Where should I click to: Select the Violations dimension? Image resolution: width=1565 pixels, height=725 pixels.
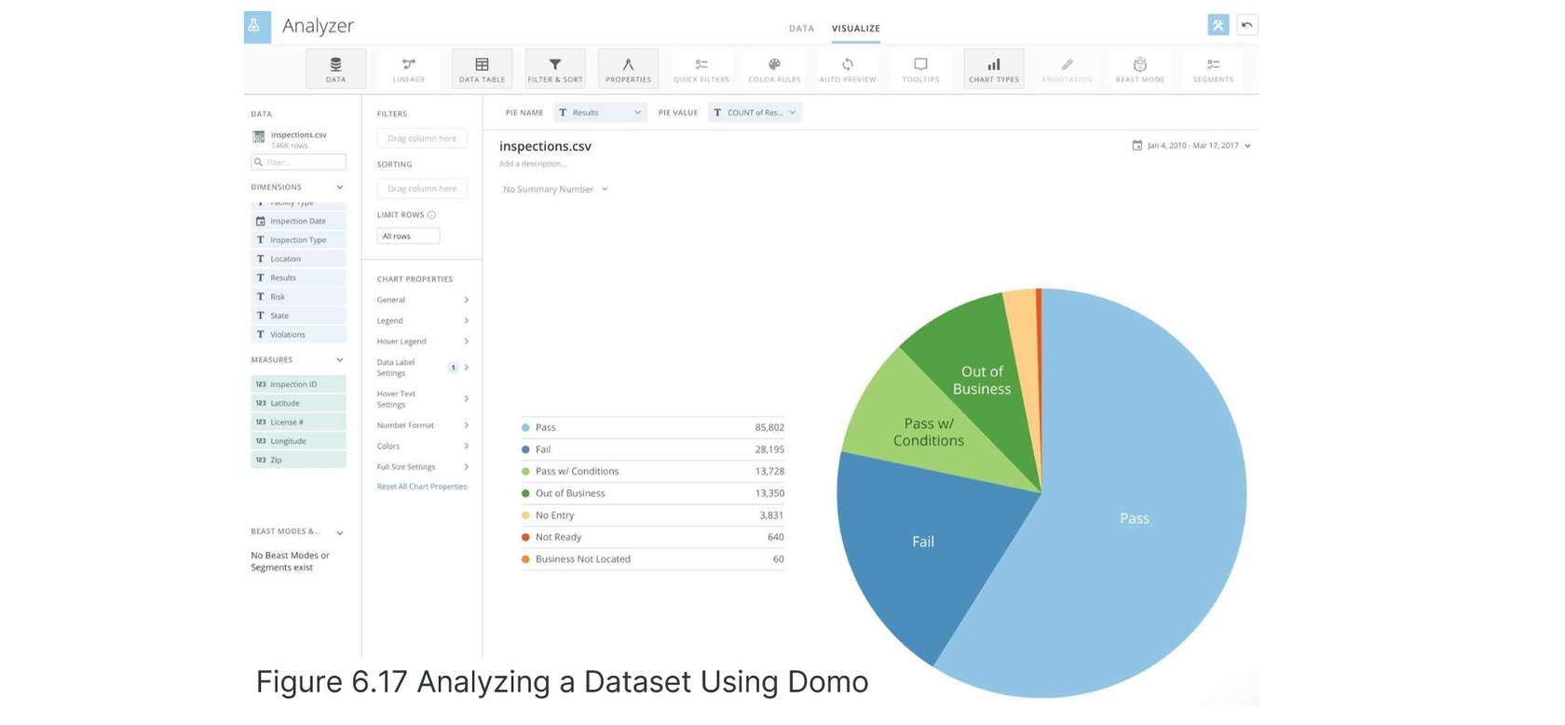click(298, 334)
